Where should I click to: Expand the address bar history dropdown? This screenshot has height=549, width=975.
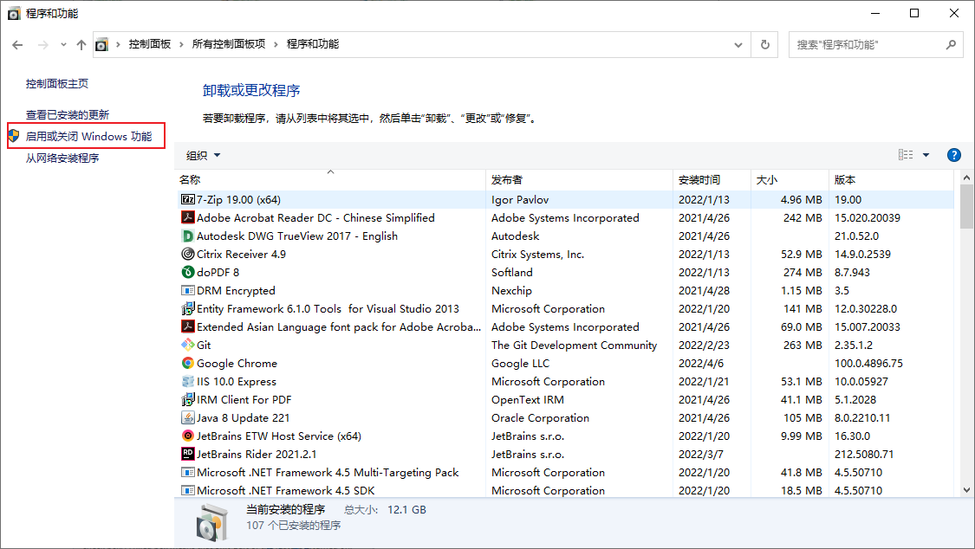[738, 45]
